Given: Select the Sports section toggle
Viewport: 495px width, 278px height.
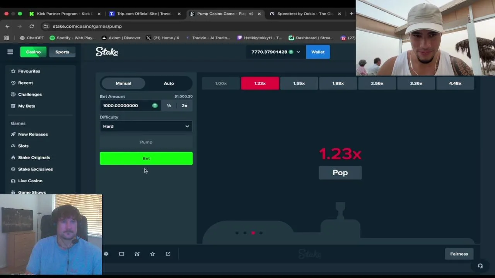Looking at the screenshot, I should [62, 52].
